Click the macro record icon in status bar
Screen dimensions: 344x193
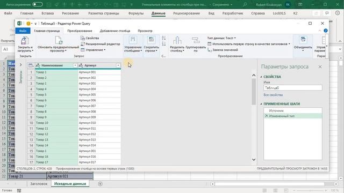pyautogui.click(x=19, y=191)
